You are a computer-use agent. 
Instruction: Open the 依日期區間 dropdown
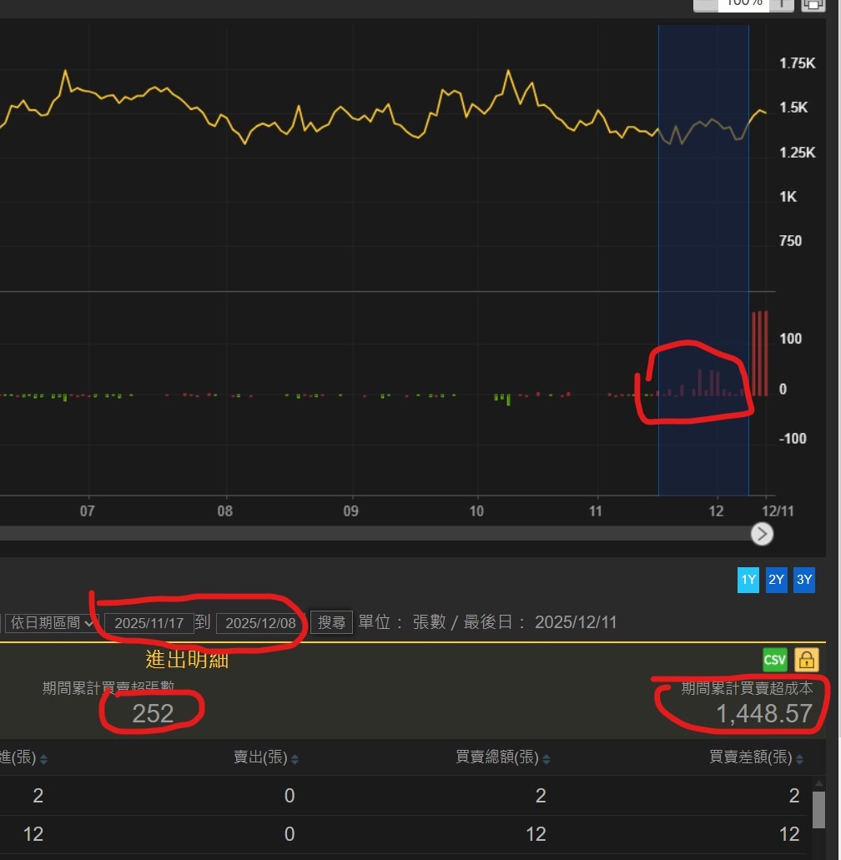pyautogui.click(x=52, y=623)
